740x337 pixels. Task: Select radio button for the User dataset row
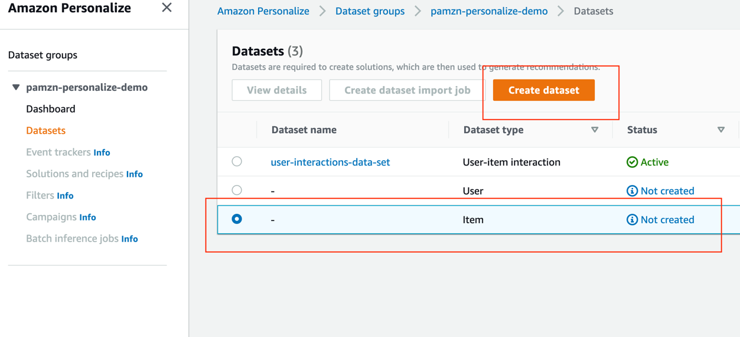(237, 190)
